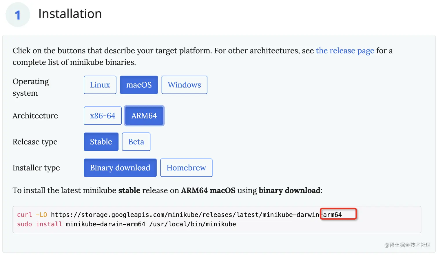Select the macOS operating system button

point(139,85)
